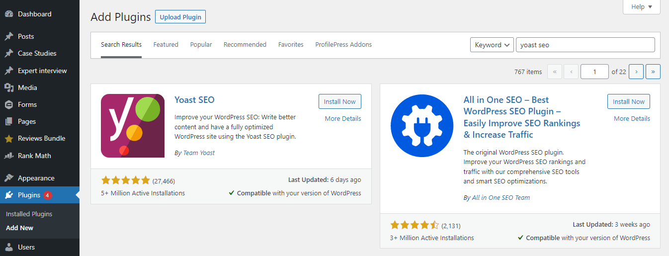
Task: Switch to the Recommended tab
Action: [245, 45]
